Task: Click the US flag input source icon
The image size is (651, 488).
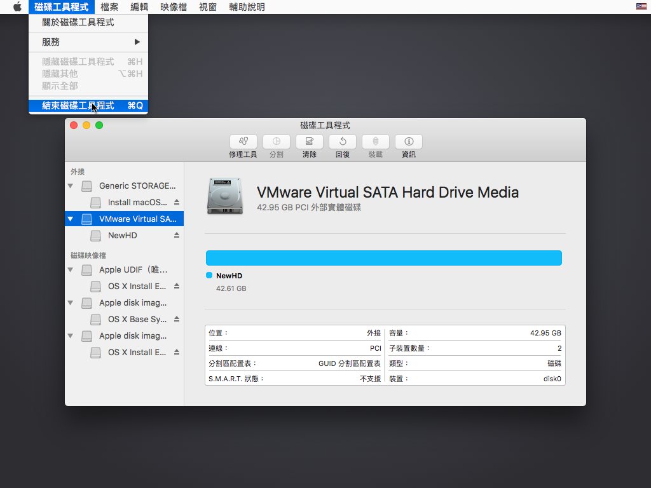Action: 641,6
